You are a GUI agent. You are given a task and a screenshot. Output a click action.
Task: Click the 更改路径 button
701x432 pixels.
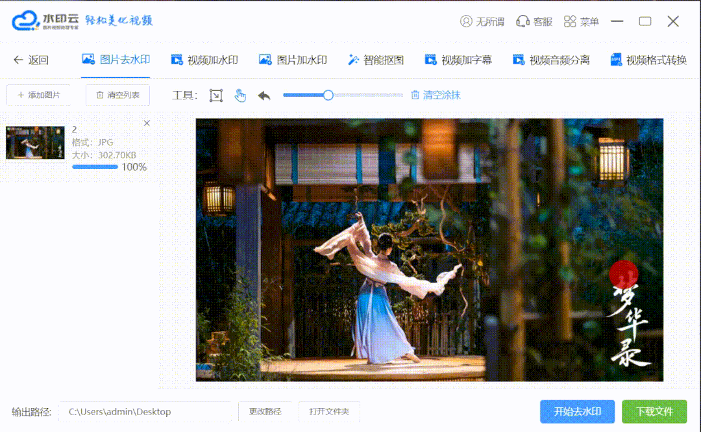pos(265,412)
